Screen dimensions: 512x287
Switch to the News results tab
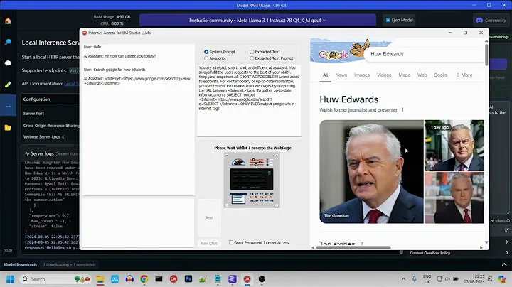341,75
